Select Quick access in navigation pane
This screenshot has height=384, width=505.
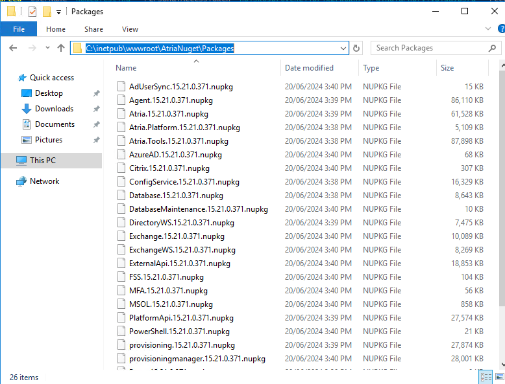52,78
